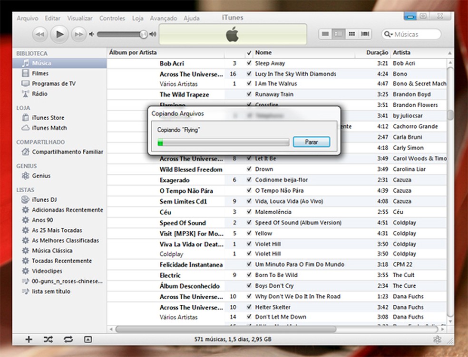Open Tocadas Recentemente playlist
The height and width of the screenshot is (357, 468).
point(59,261)
